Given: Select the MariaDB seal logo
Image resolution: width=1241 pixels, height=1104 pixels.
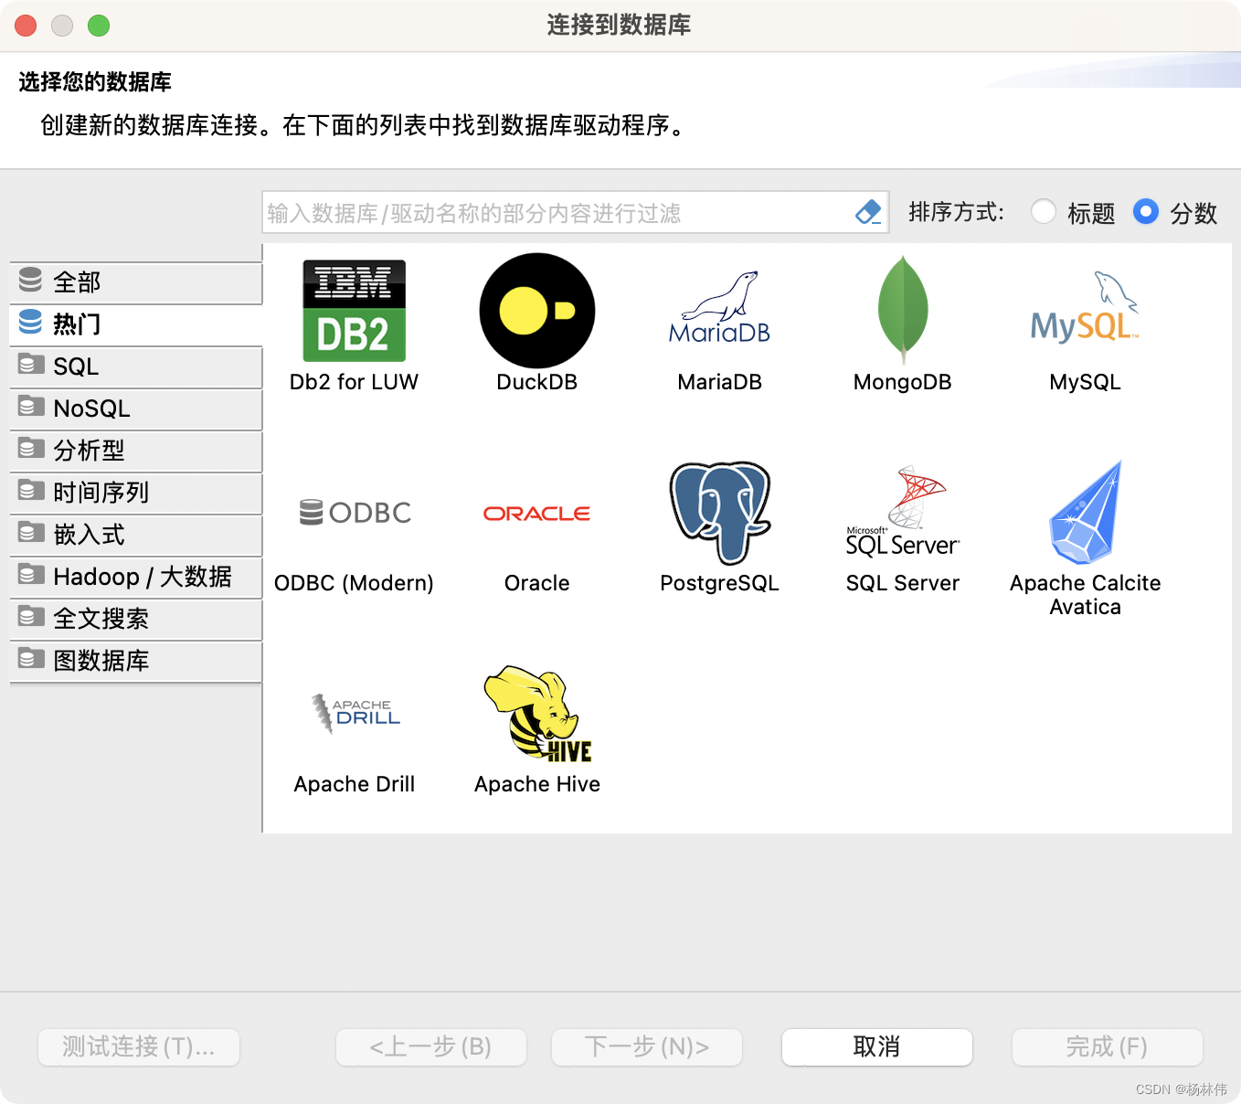Looking at the screenshot, I should click(x=720, y=308).
